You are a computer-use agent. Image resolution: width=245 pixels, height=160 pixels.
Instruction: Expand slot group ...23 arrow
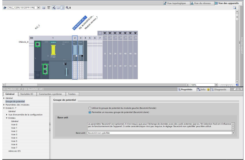(110, 33)
